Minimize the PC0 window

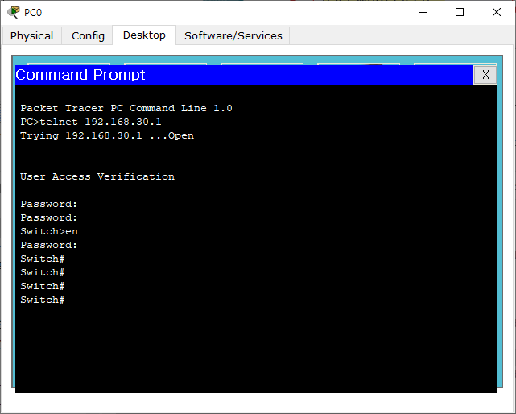coord(423,13)
